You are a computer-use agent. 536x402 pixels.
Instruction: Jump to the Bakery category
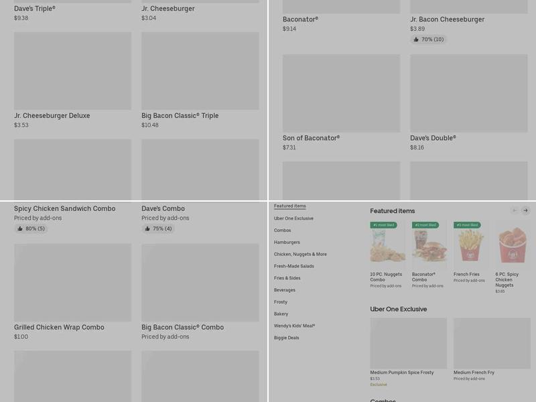[281, 314]
